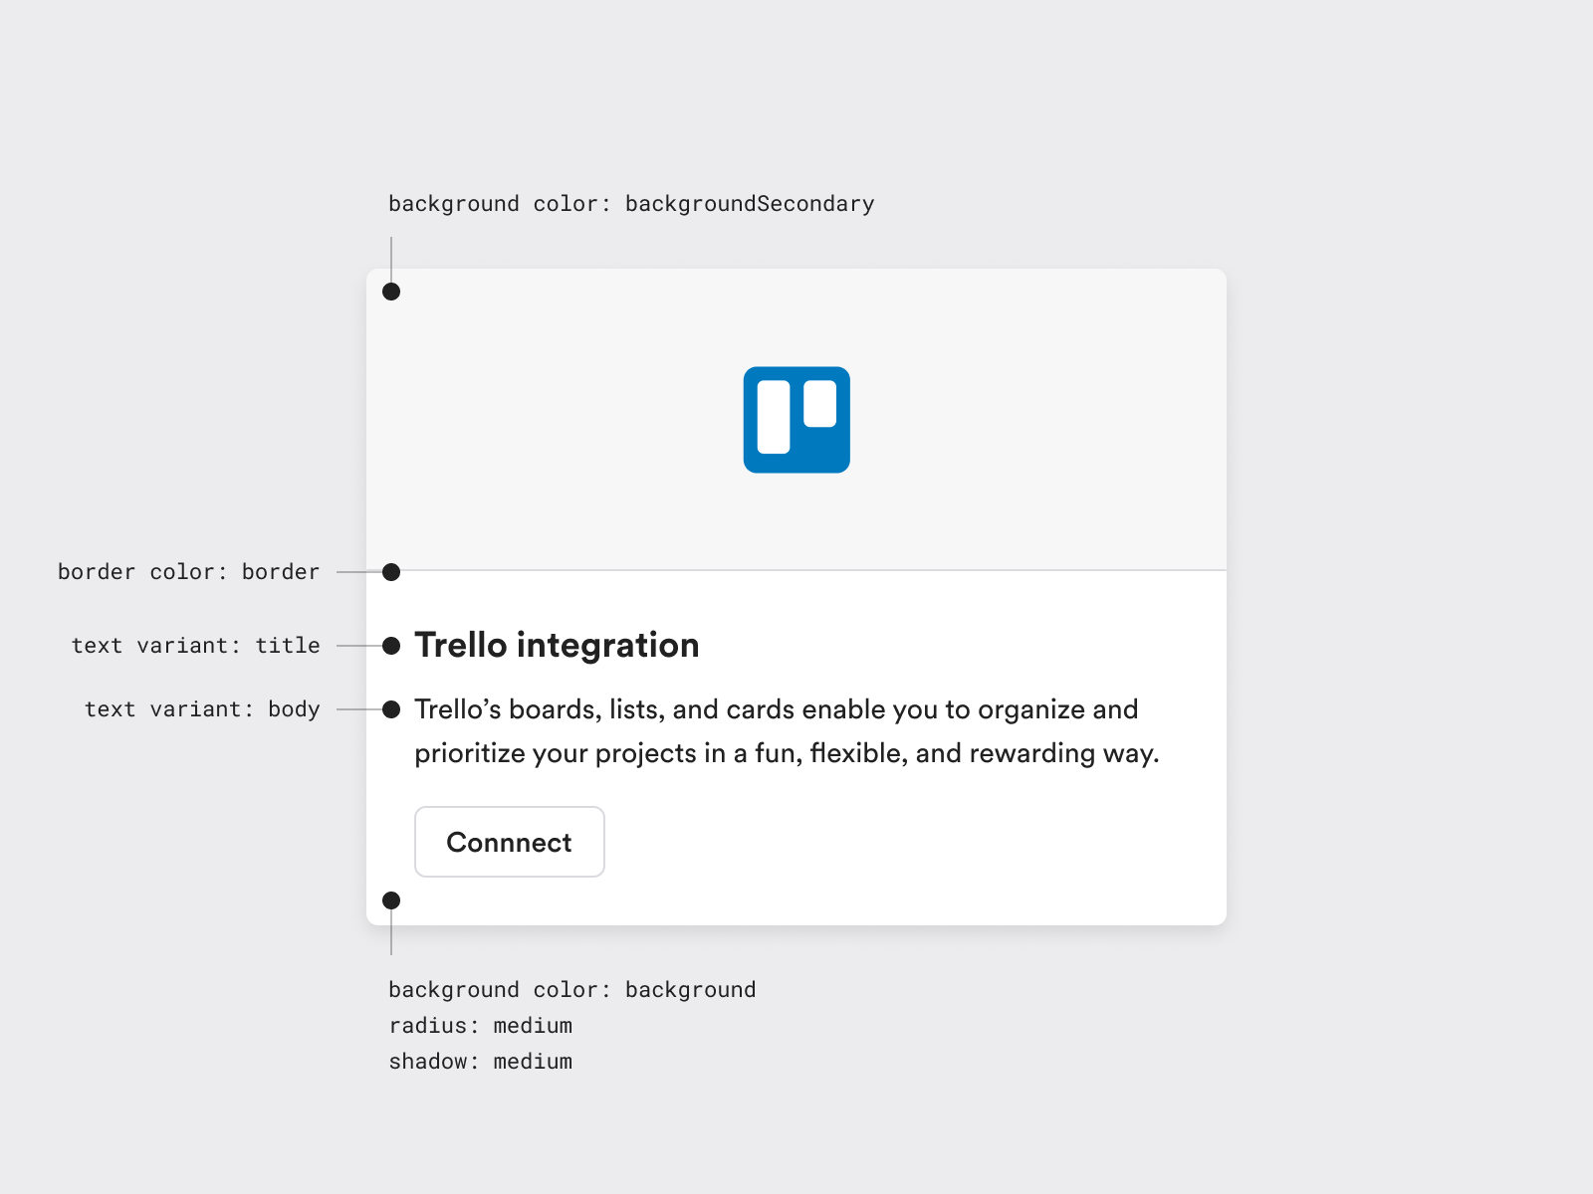Click the 'text variant: body' label
Image resolution: width=1593 pixels, height=1194 pixels.
[x=202, y=709]
